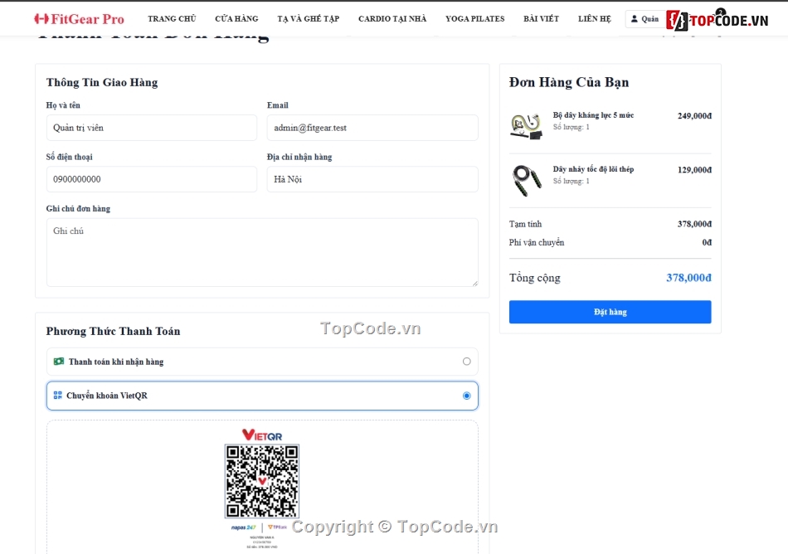Click the Đơn Hàng Của Bạn heading
Viewport: 788px width, 554px height.
pos(569,82)
